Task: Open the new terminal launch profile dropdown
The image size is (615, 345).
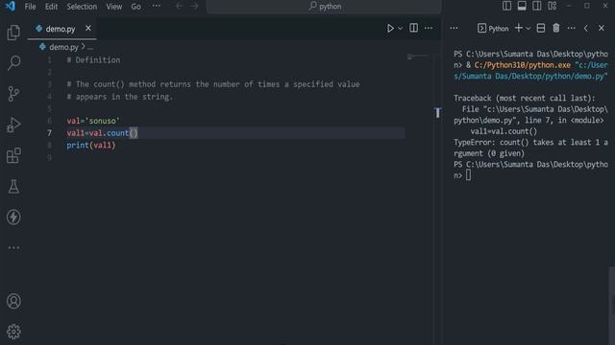Action: point(528,28)
